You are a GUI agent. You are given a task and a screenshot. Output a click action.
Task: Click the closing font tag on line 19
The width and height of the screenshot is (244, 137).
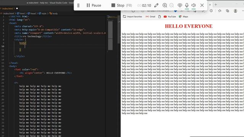(19, 76)
